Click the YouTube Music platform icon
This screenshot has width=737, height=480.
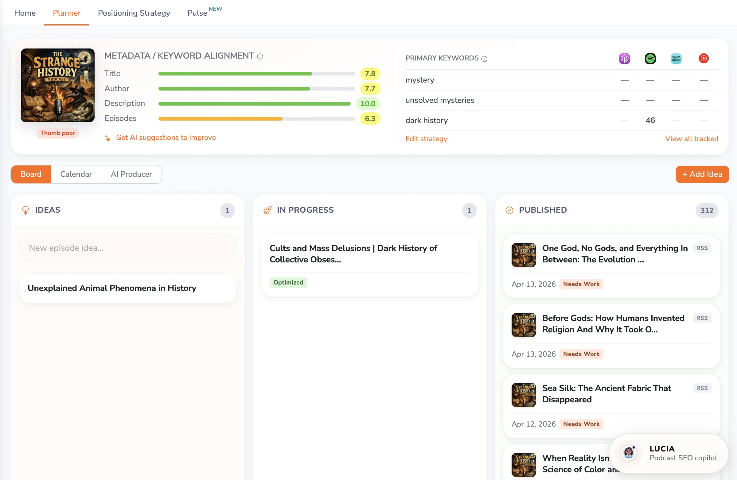pos(703,58)
